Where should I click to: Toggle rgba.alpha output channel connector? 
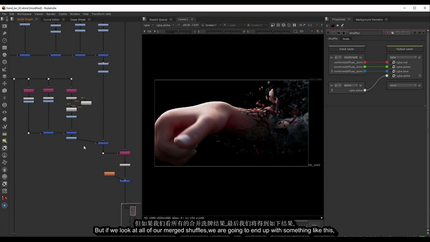[387, 76]
